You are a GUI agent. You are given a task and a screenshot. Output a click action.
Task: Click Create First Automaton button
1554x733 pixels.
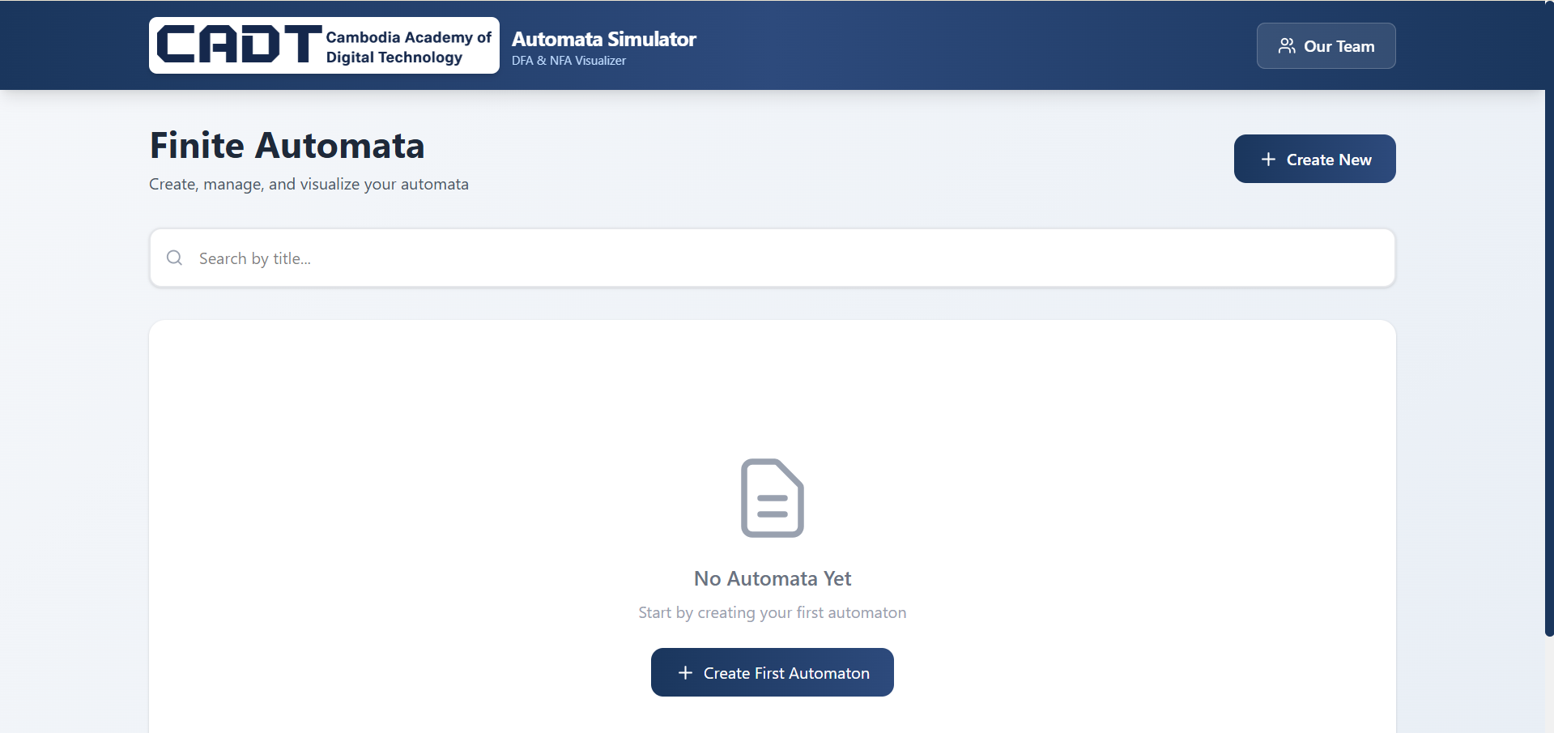point(772,672)
